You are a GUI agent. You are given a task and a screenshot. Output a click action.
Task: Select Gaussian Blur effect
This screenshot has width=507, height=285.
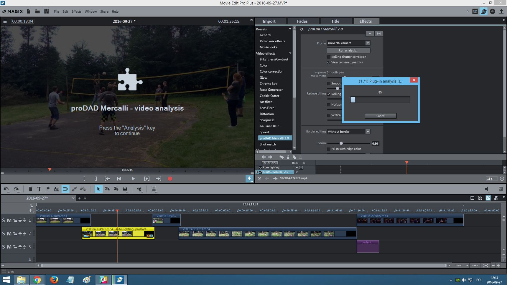tap(269, 126)
